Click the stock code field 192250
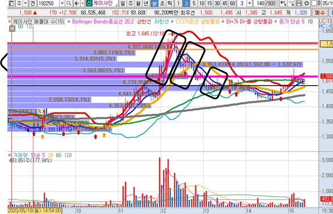 49,3
